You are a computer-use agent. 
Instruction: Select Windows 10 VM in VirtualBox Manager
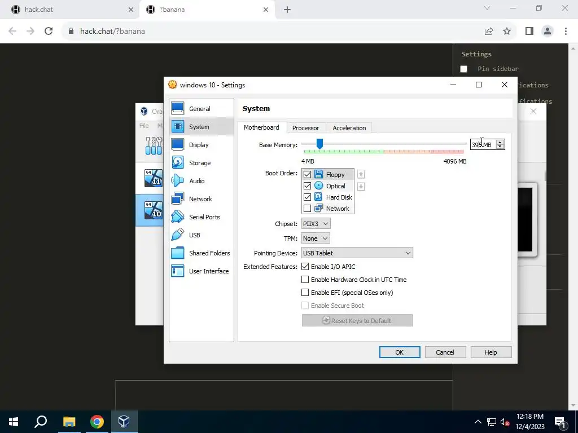coord(154,210)
